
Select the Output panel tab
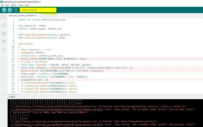[12, 97]
